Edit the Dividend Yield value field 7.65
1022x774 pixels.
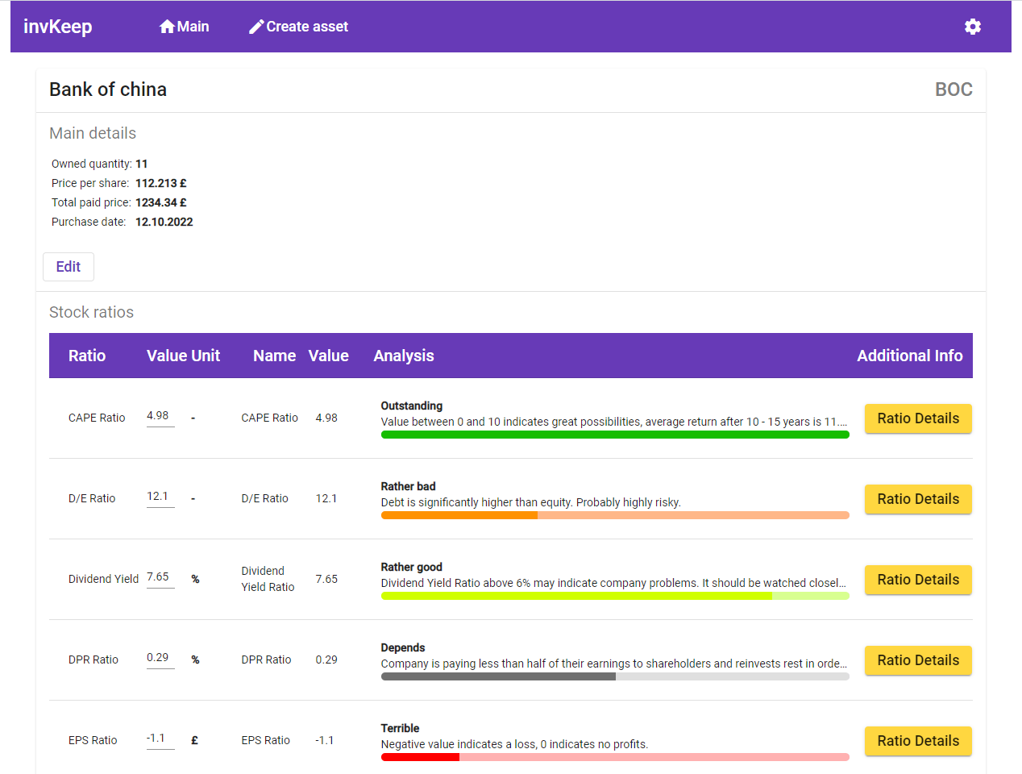click(160, 578)
